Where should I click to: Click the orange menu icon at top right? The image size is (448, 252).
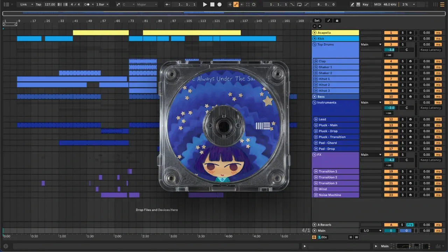[442, 5]
